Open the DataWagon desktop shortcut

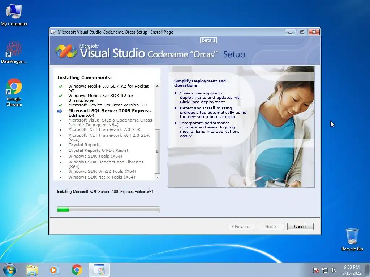14,52
